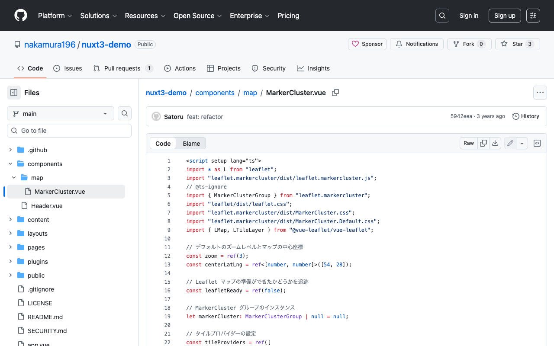This screenshot has height=346, width=554.
Task: Click the Sign up button
Action: tap(505, 16)
